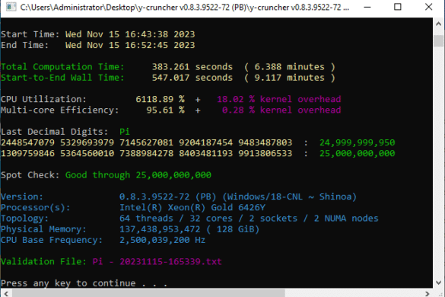Image resolution: width=445 pixels, height=297 pixels.
Task: Click digit group '5364560010'
Action: click(87, 153)
